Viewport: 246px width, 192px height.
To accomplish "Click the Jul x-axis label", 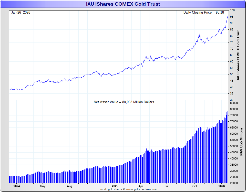I will 167,186.
